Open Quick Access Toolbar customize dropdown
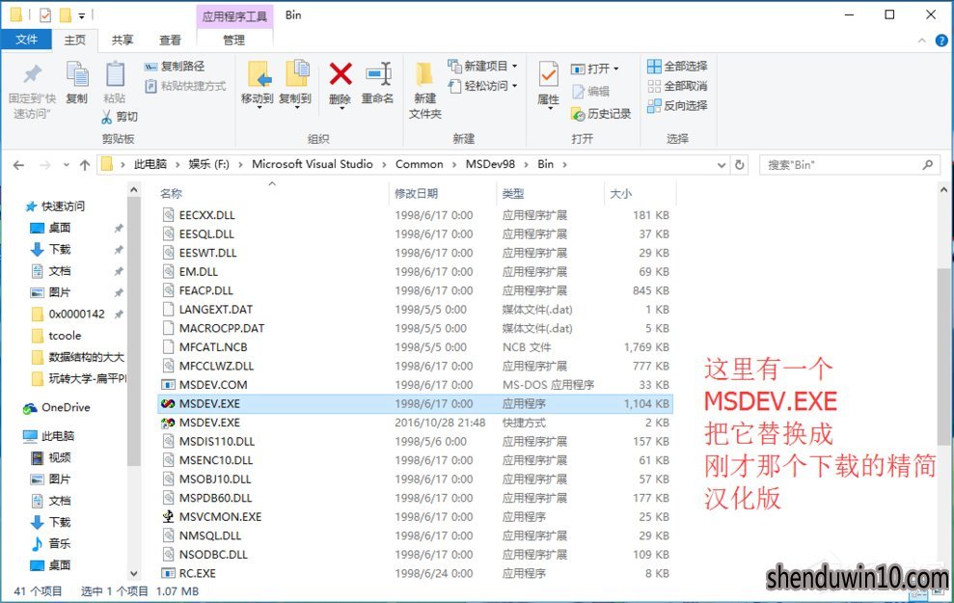 (82, 15)
